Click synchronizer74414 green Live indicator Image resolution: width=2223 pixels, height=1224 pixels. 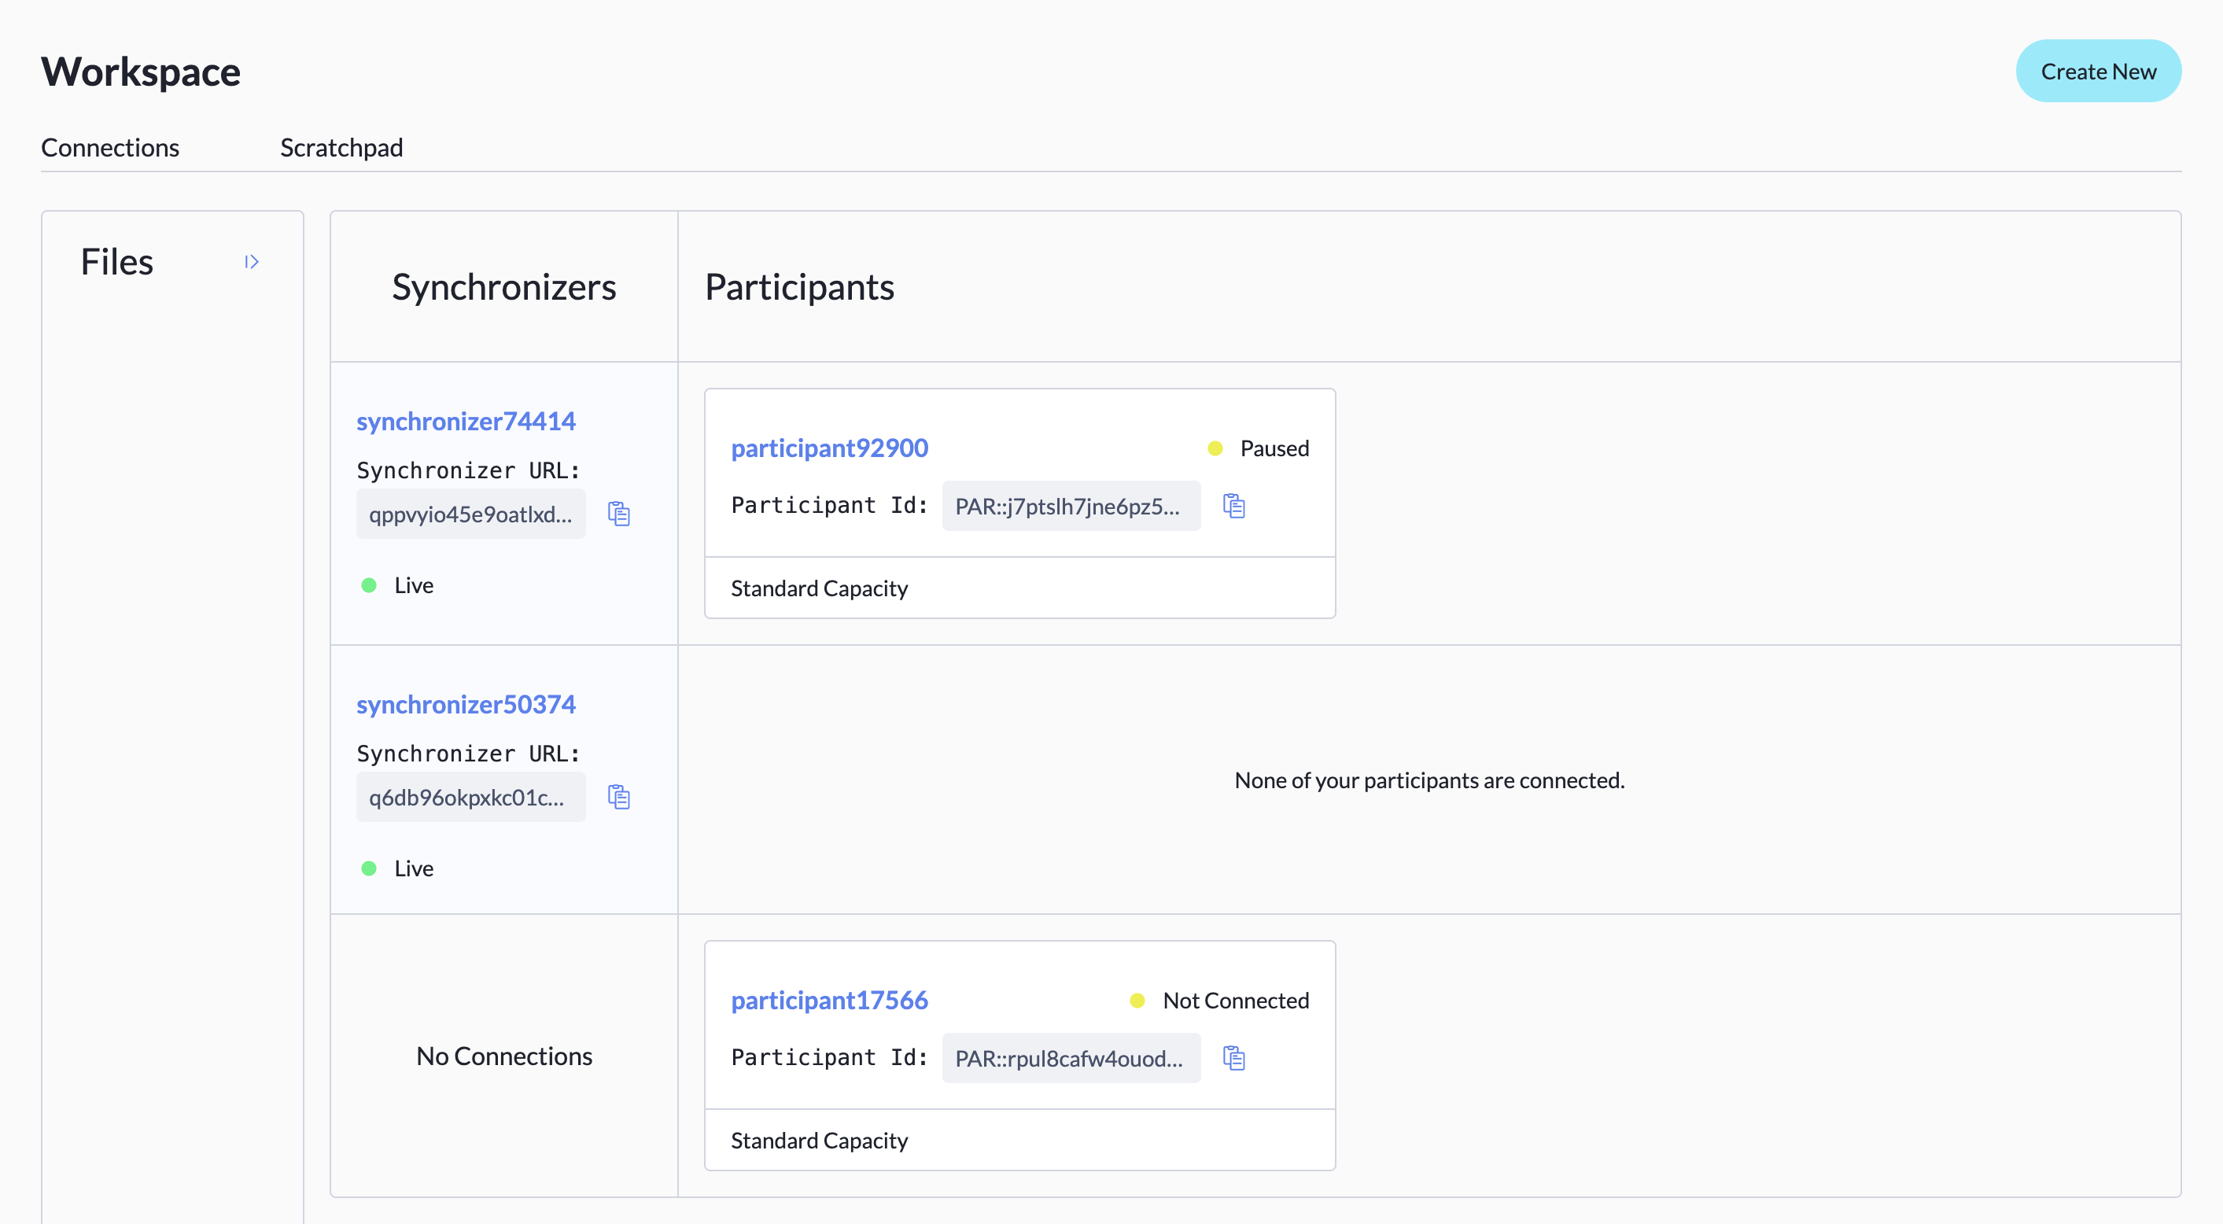(x=368, y=585)
